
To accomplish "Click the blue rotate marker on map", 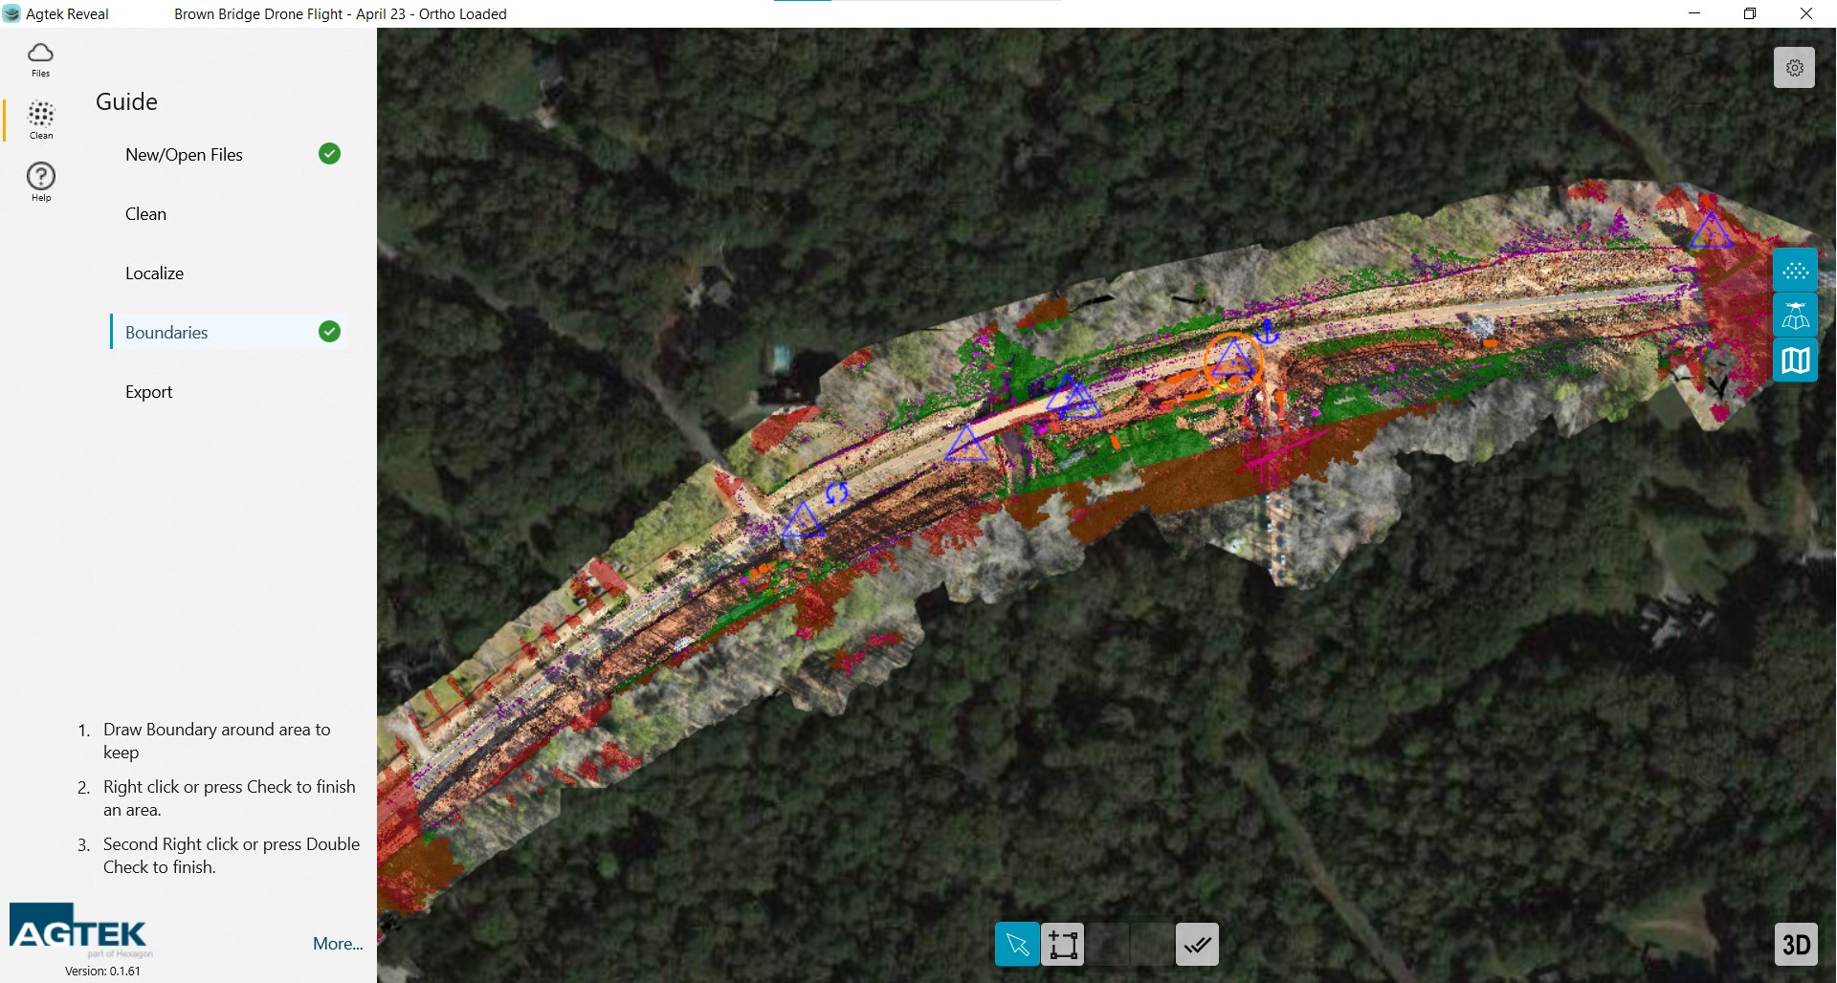I will [836, 493].
